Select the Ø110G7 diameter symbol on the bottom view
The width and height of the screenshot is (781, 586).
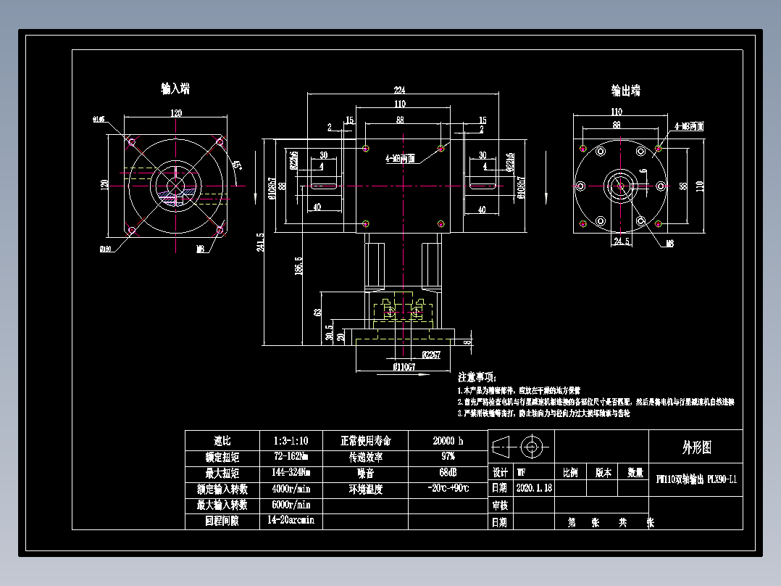tap(404, 366)
